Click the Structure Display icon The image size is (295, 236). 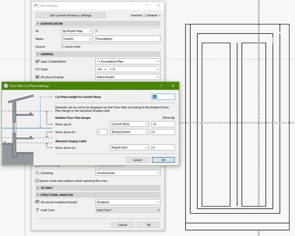click(37, 77)
